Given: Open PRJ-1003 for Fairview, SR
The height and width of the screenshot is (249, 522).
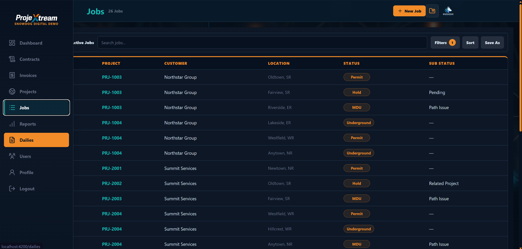Looking at the screenshot, I should (x=112, y=92).
